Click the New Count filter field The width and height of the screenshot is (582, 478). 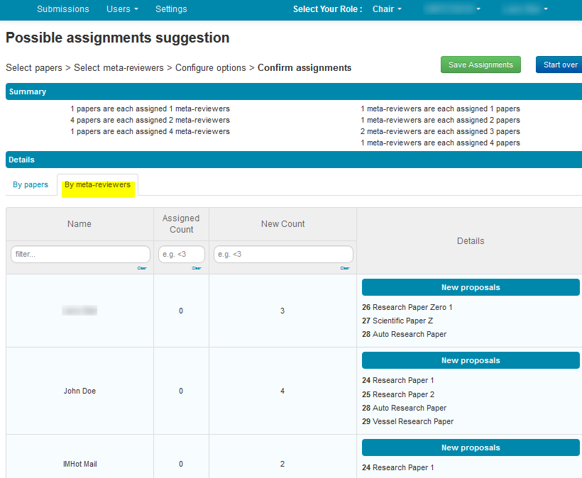tap(283, 255)
